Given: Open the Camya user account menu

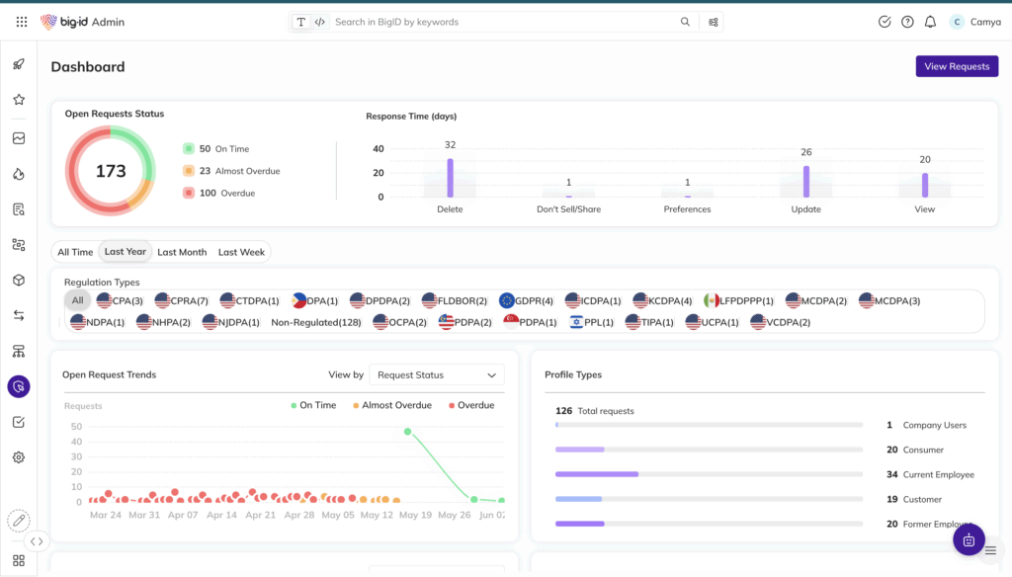Looking at the screenshot, I should 974,22.
